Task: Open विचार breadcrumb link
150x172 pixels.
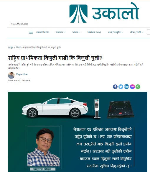Action: 18,47
